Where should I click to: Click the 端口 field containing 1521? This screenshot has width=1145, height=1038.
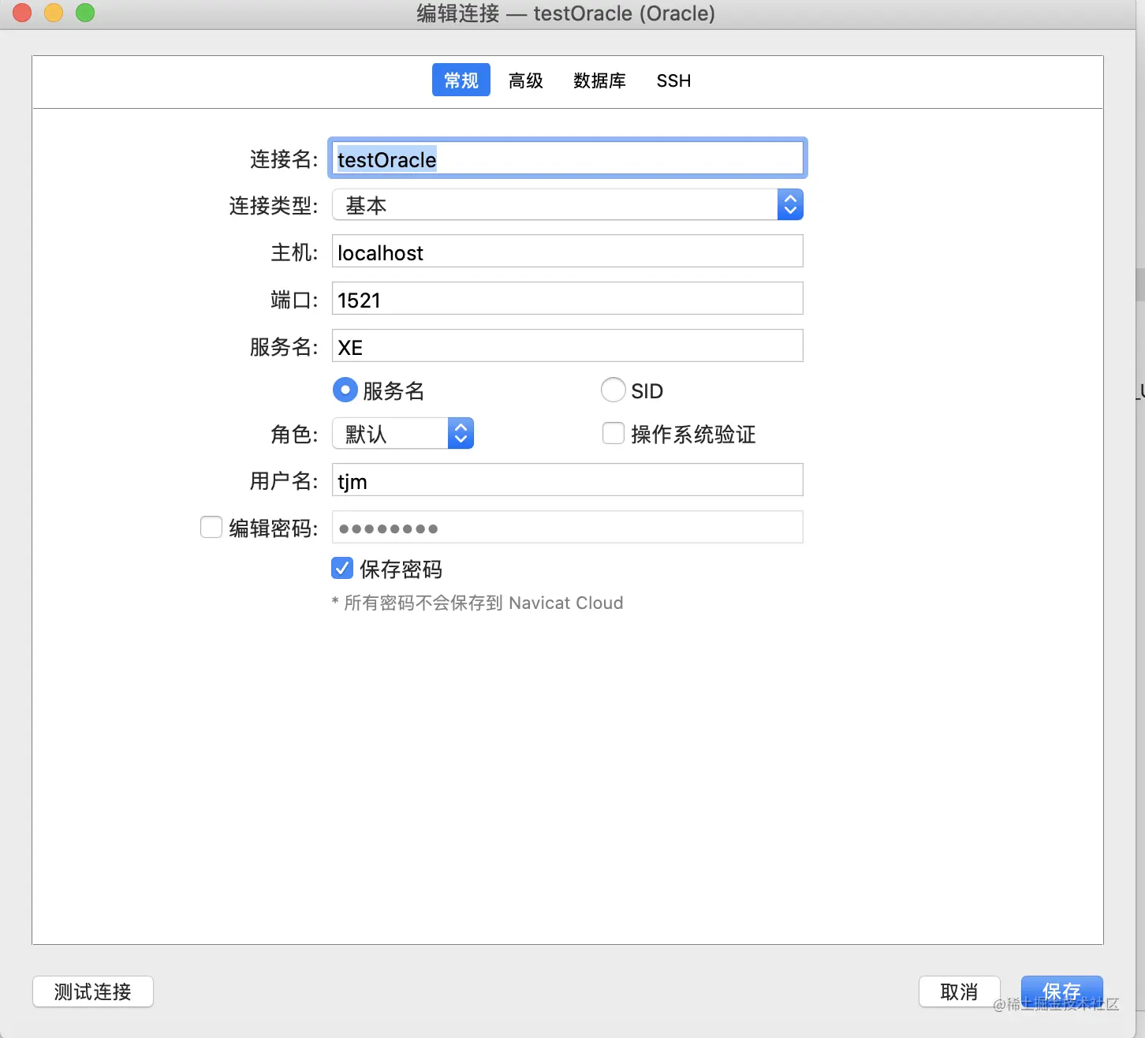tap(568, 299)
